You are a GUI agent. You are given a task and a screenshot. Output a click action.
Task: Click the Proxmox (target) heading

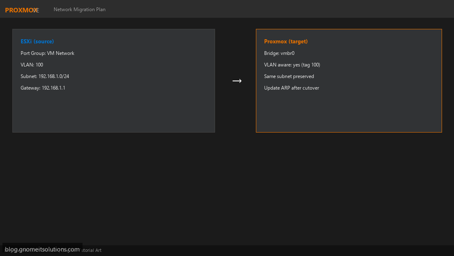tap(286, 41)
